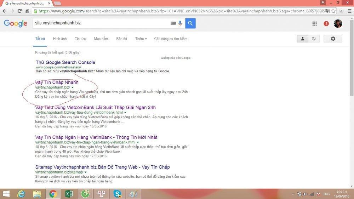This screenshot has height=199, width=354.
Task: Open dropdown arrow beside vay-tin-chap-ngan-hang-vietinbank.html
Action: [138, 142]
